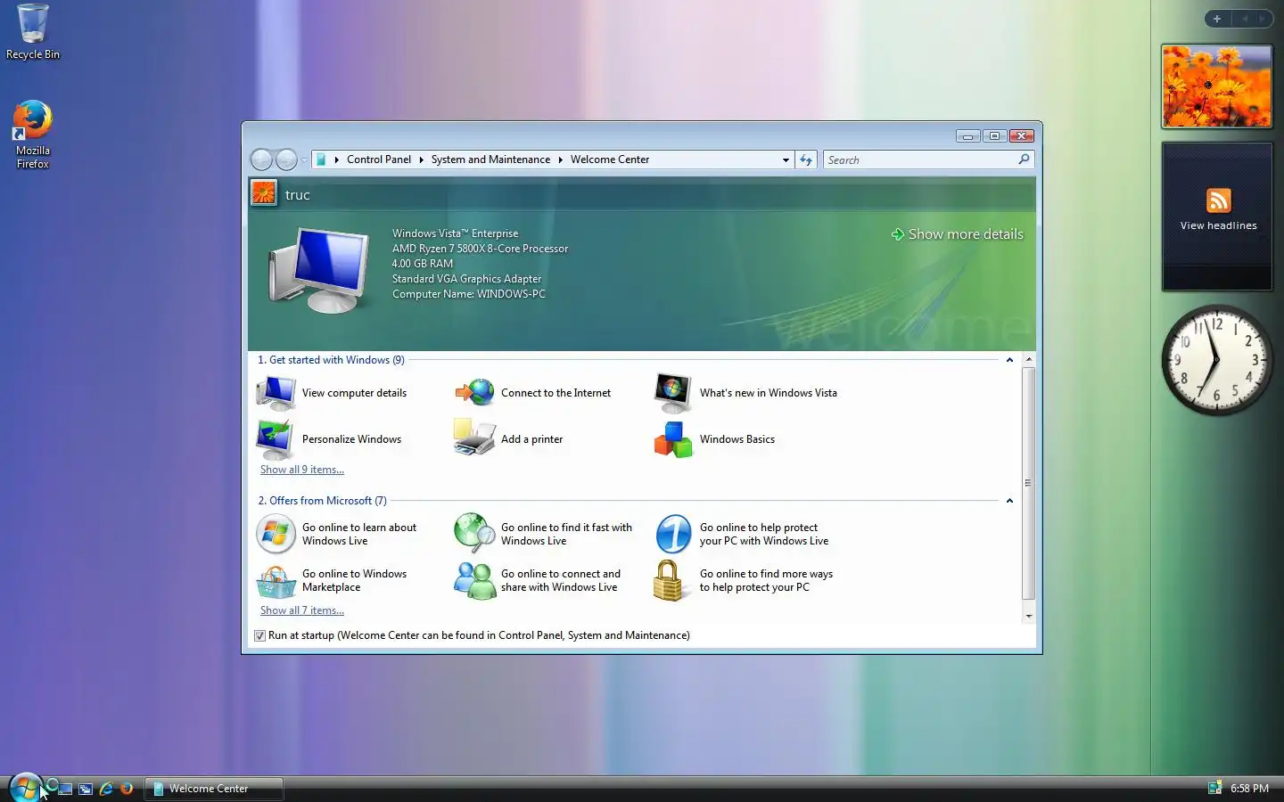Launch Firefox from Quick Launch bar

pyautogui.click(x=127, y=789)
